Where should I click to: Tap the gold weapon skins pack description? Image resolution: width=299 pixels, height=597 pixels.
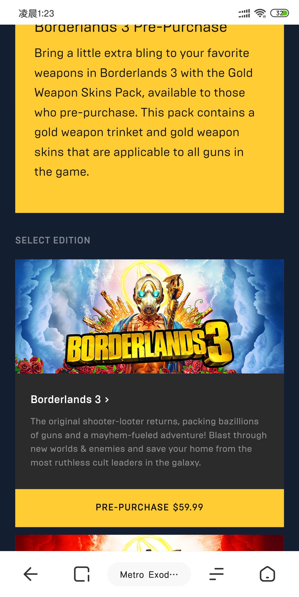point(144,112)
